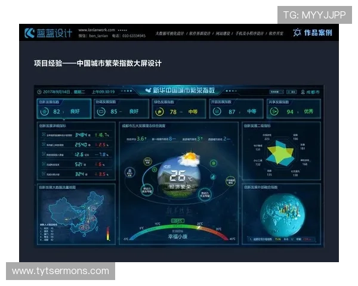Click the row icon beside value 12.6

tap(44, 154)
